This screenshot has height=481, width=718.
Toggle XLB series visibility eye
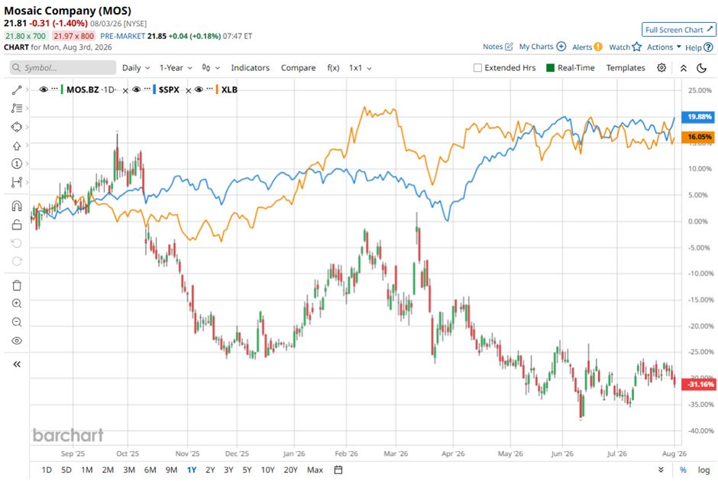point(199,89)
